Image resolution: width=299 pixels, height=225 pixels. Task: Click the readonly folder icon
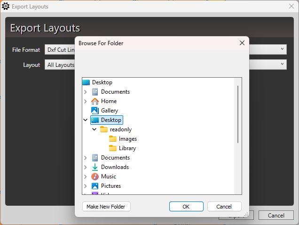point(104,129)
